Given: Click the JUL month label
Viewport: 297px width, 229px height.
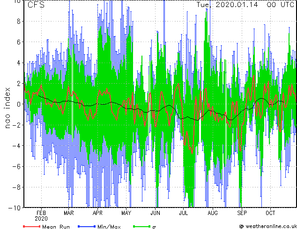Looking at the screenshot, I should pyautogui.click(x=183, y=213).
